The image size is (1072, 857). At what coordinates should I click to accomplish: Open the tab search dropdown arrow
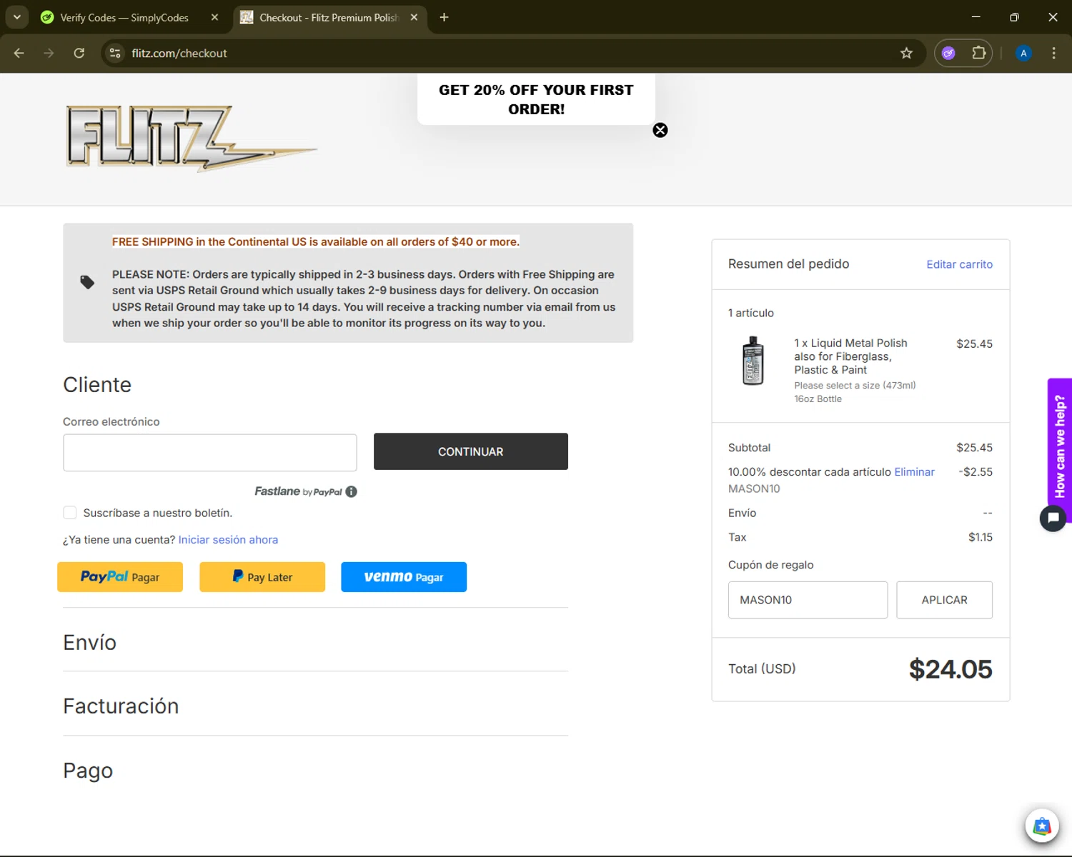click(16, 17)
